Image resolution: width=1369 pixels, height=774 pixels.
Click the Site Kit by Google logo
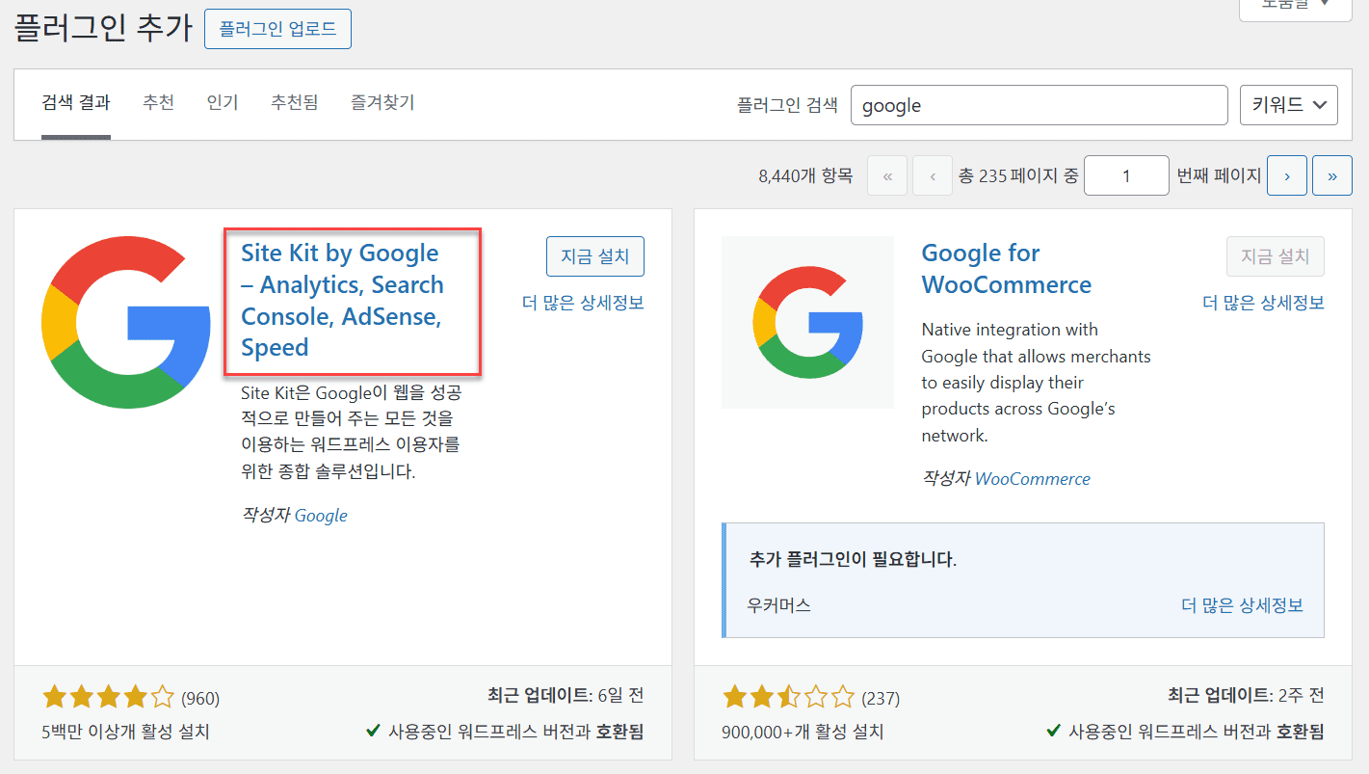pyautogui.click(x=126, y=322)
